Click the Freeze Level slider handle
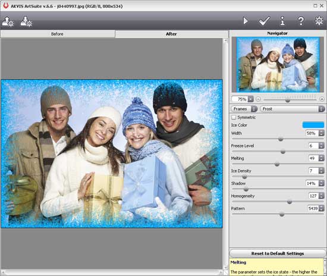The image size is (327, 276). (283, 152)
